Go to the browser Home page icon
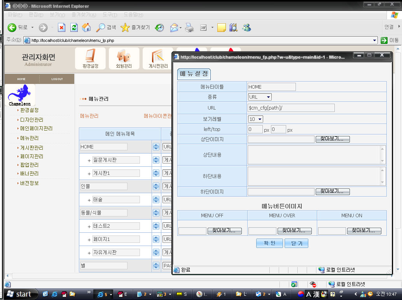Image resolution: width=402 pixels, height=300 pixels. (86, 28)
